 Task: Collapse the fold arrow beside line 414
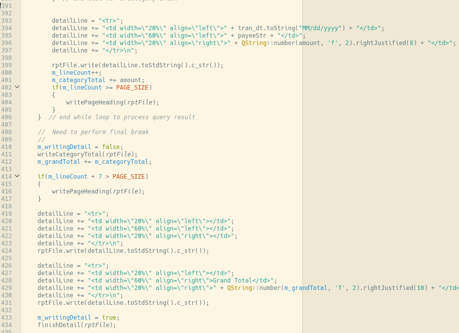(x=17, y=176)
